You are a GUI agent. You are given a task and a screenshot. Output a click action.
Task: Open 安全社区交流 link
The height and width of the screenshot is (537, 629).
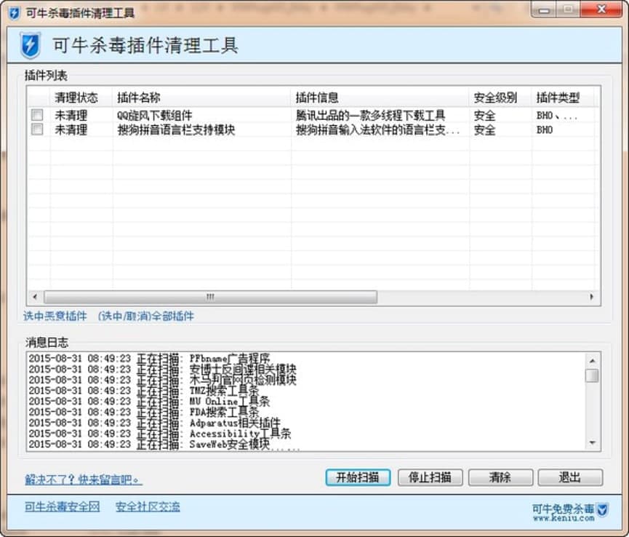[x=148, y=507]
